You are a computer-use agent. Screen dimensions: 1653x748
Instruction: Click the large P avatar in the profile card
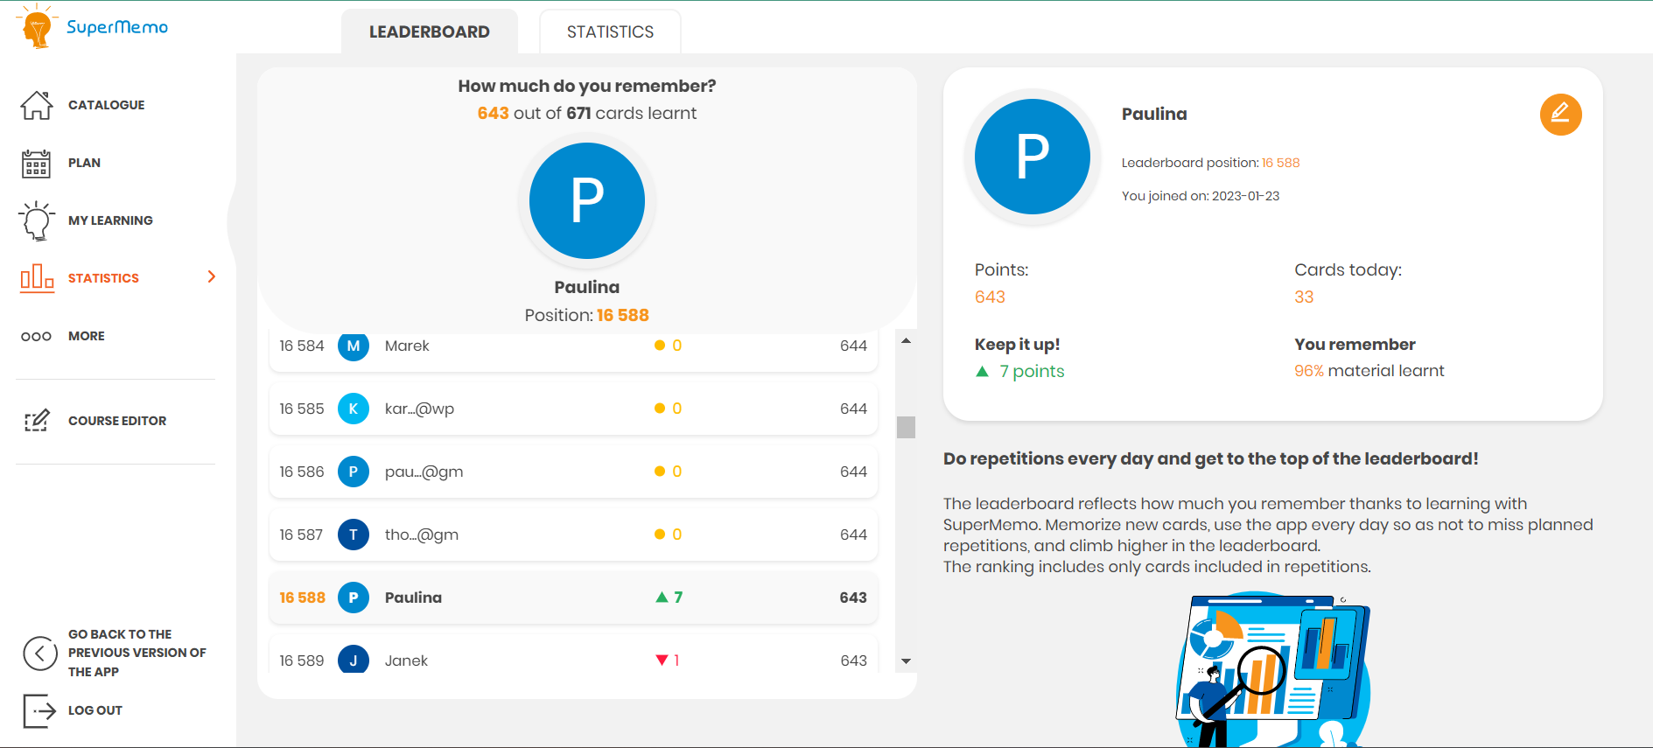pyautogui.click(x=1033, y=157)
